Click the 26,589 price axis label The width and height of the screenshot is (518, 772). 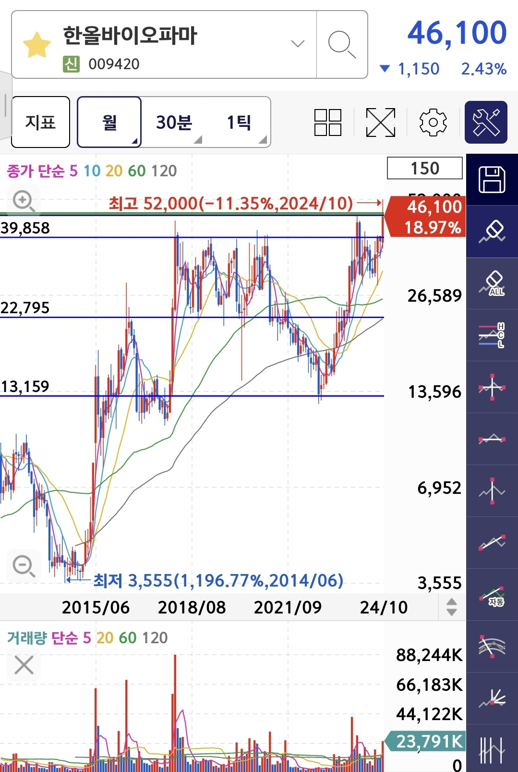[x=434, y=295]
